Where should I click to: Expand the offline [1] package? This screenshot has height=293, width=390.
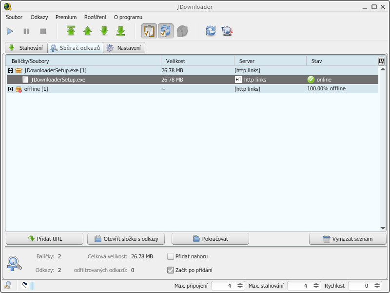(x=10, y=89)
